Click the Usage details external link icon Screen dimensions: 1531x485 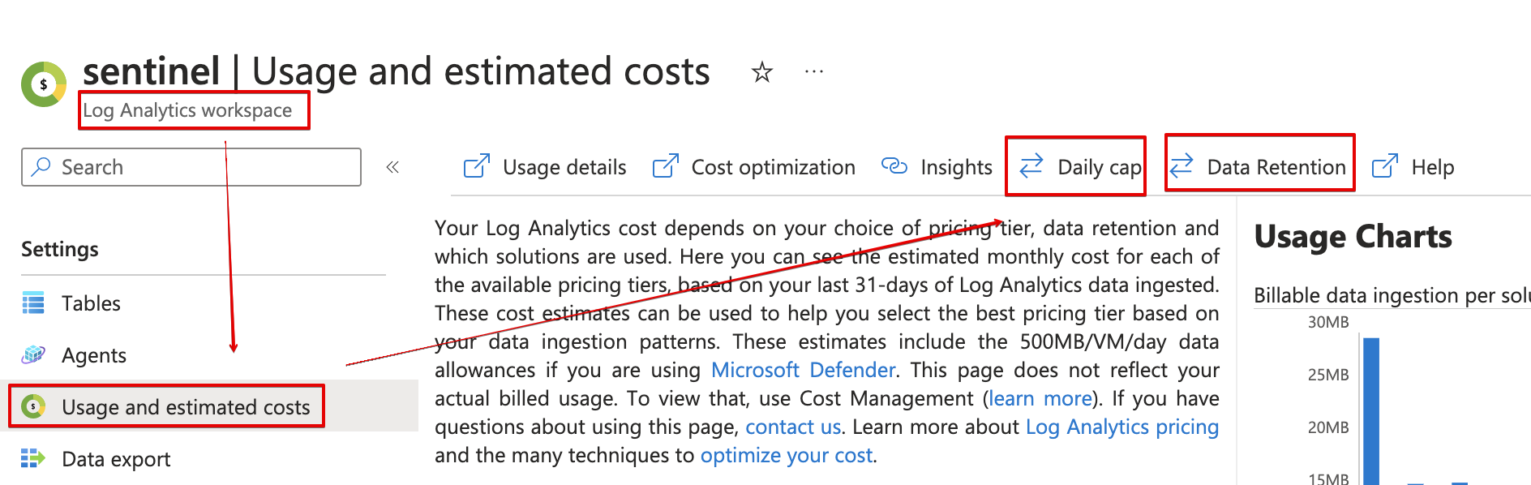point(476,166)
